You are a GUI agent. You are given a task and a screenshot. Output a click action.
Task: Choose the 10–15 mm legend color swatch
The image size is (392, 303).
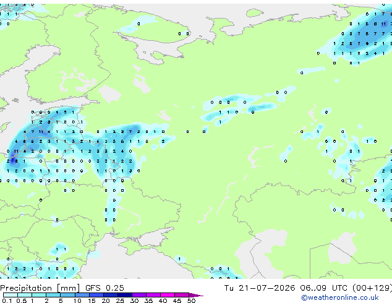[82, 295]
